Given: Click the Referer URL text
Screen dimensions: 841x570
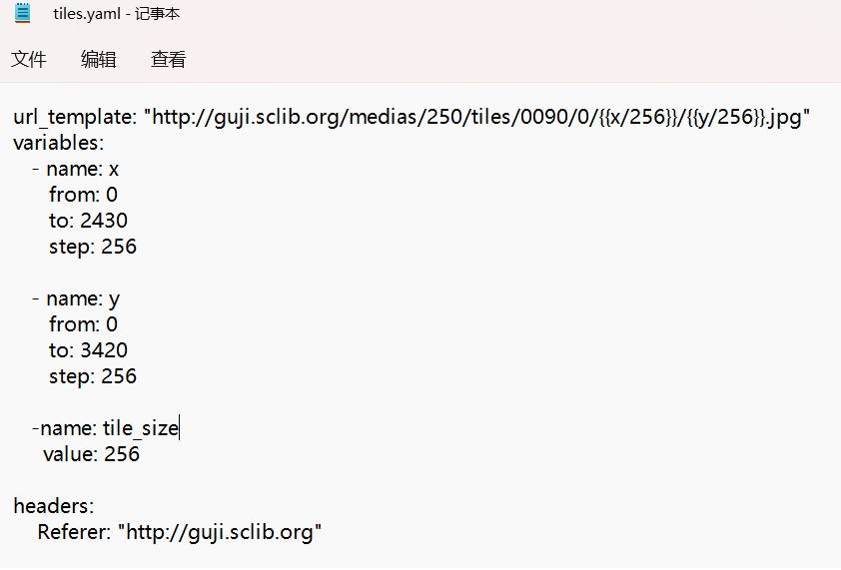Looking at the screenshot, I should (221, 532).
